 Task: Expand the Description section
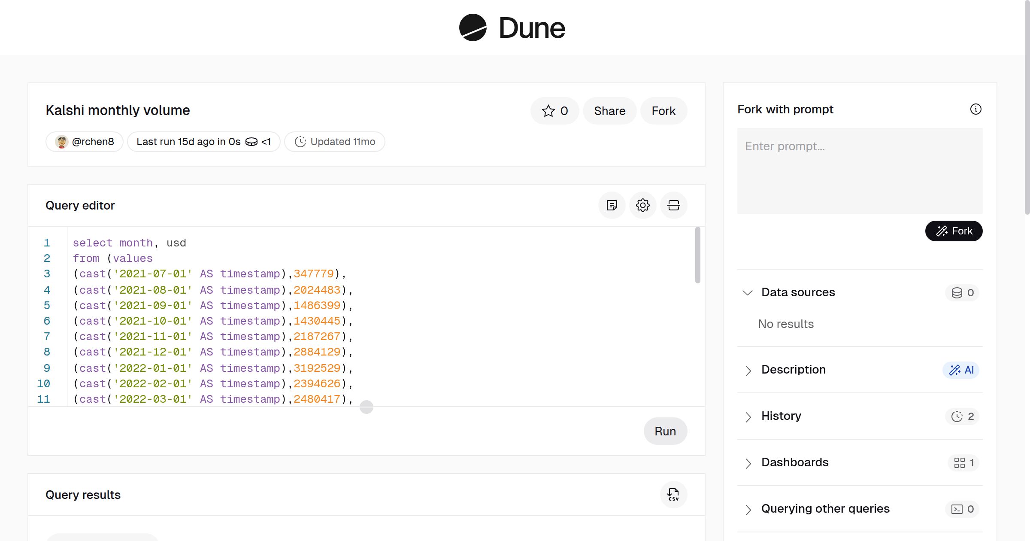pyautogui.click(x=748, y=371)
